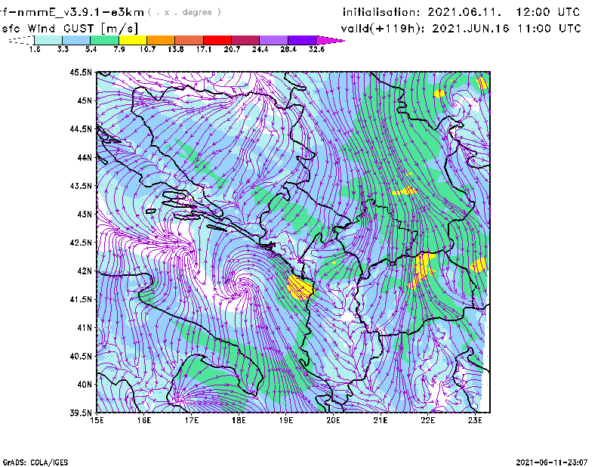
Task: Click the legend value 1.6
Action: point(35,49)
